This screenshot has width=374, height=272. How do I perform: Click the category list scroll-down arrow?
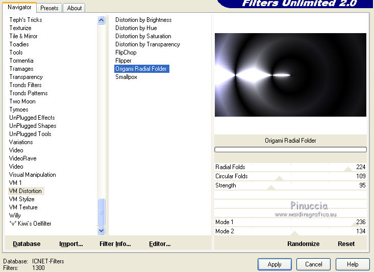[102, 231]
